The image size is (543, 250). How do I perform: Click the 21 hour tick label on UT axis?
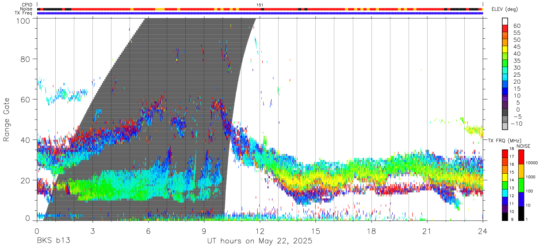click(427, 231)
